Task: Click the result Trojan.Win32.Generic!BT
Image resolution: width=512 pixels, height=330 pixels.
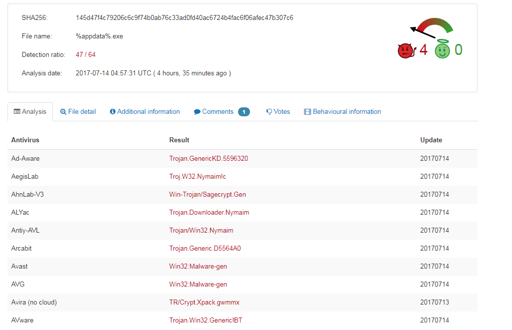Action: (205, 320)
